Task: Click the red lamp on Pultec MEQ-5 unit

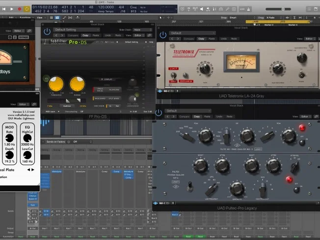Action: (x=302, y=128)
